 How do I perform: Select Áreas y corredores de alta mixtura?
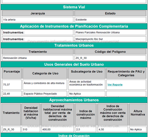(45, 85)
